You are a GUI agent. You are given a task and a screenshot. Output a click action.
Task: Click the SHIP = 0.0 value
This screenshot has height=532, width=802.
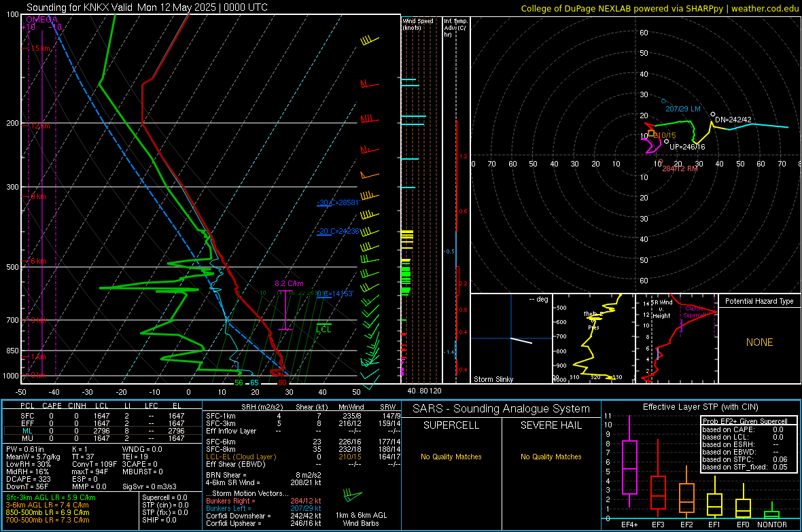click(x=159, y=520)
